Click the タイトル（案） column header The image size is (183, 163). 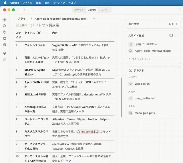pos(33,33)
